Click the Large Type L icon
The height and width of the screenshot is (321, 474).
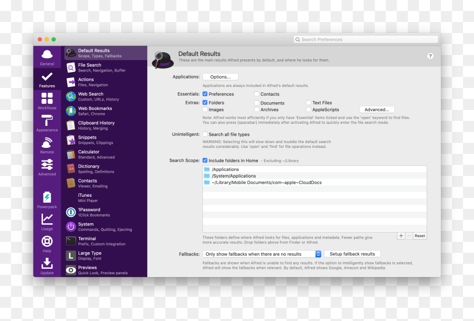click(x=71, y=256)
